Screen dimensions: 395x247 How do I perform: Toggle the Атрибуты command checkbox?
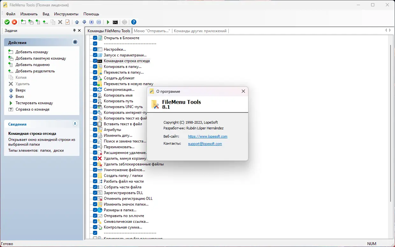[x=95, y=130]
